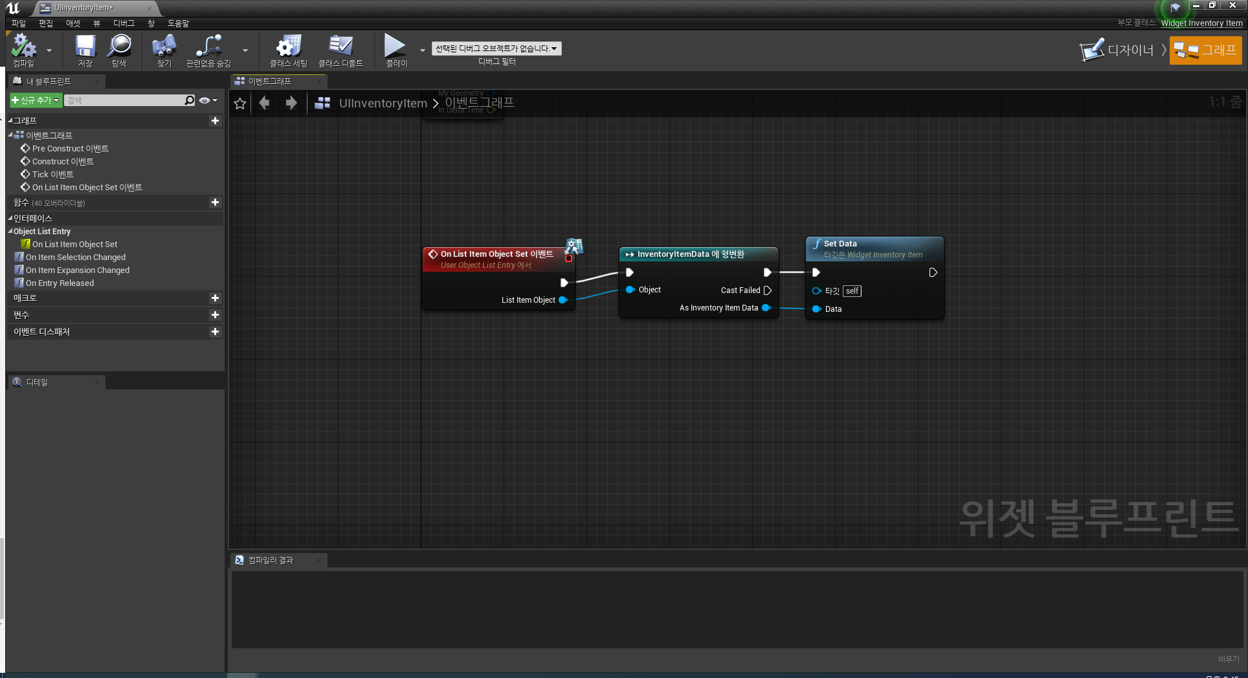Open the Asset menu
Image resolution: width=1248 pixels, height=678 pixels.
(73, 23)
